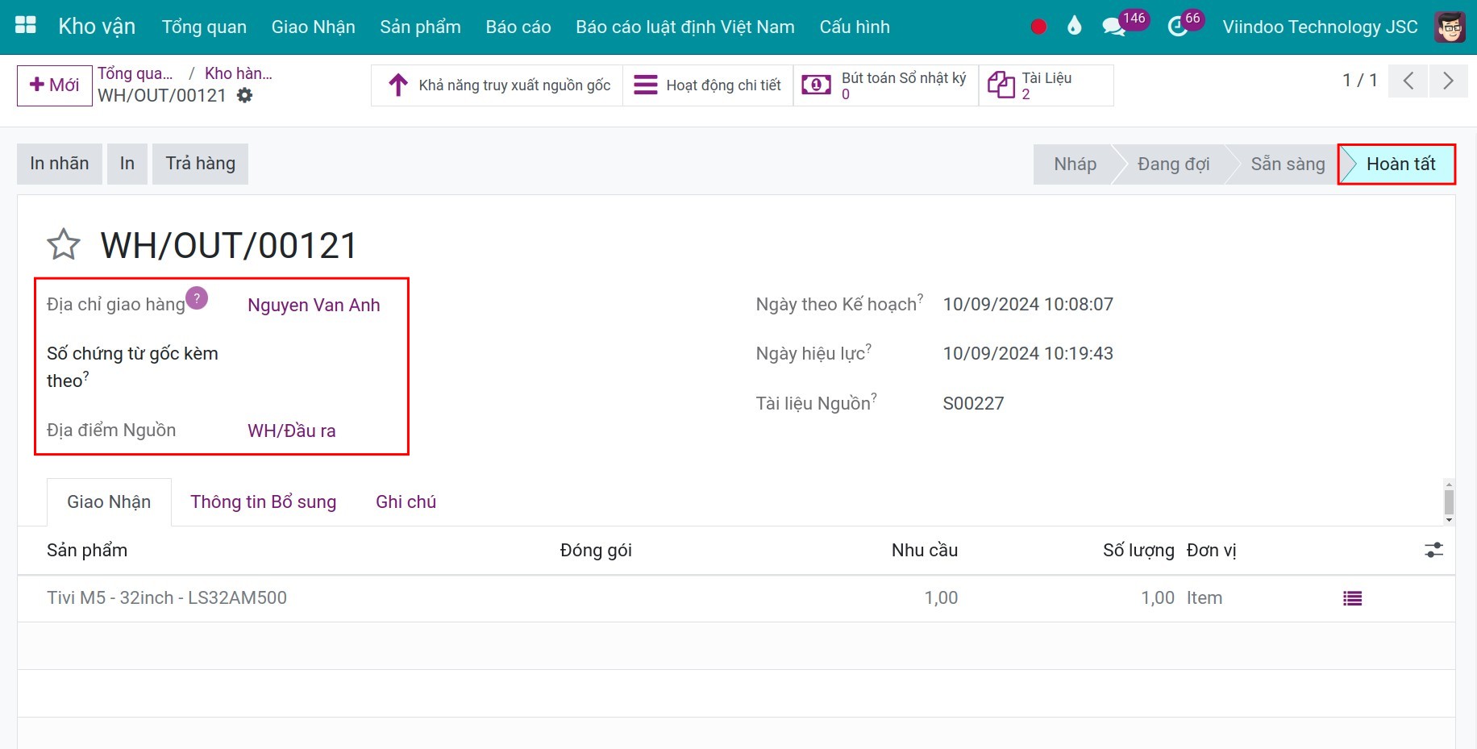Go to next record arrow
Viewport: 1477px width, 749px height.
(x=1449, y=81)
